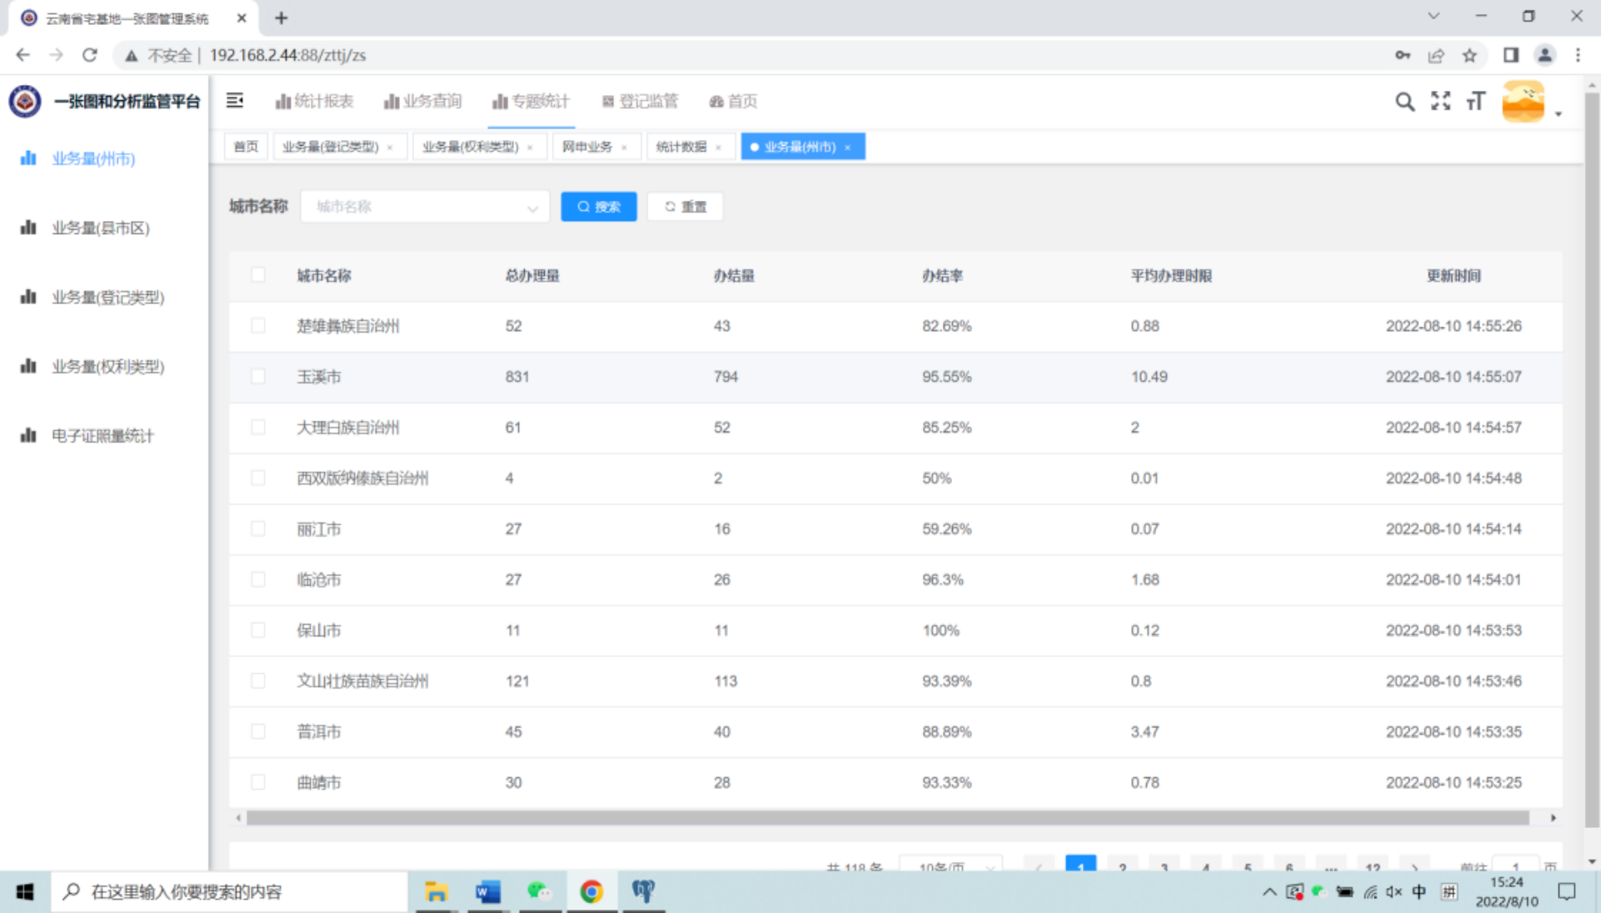Viewport: 1601px width, 913px height.
Task: Open the 10条/页 page size dropdown
Action: point(951,866)
